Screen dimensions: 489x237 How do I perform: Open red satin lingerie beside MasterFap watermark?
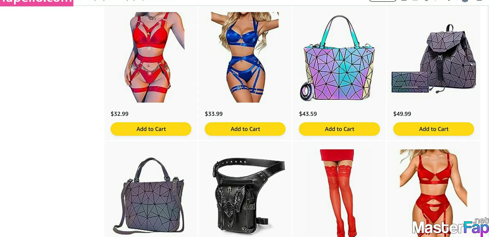(x=433, y=193)
